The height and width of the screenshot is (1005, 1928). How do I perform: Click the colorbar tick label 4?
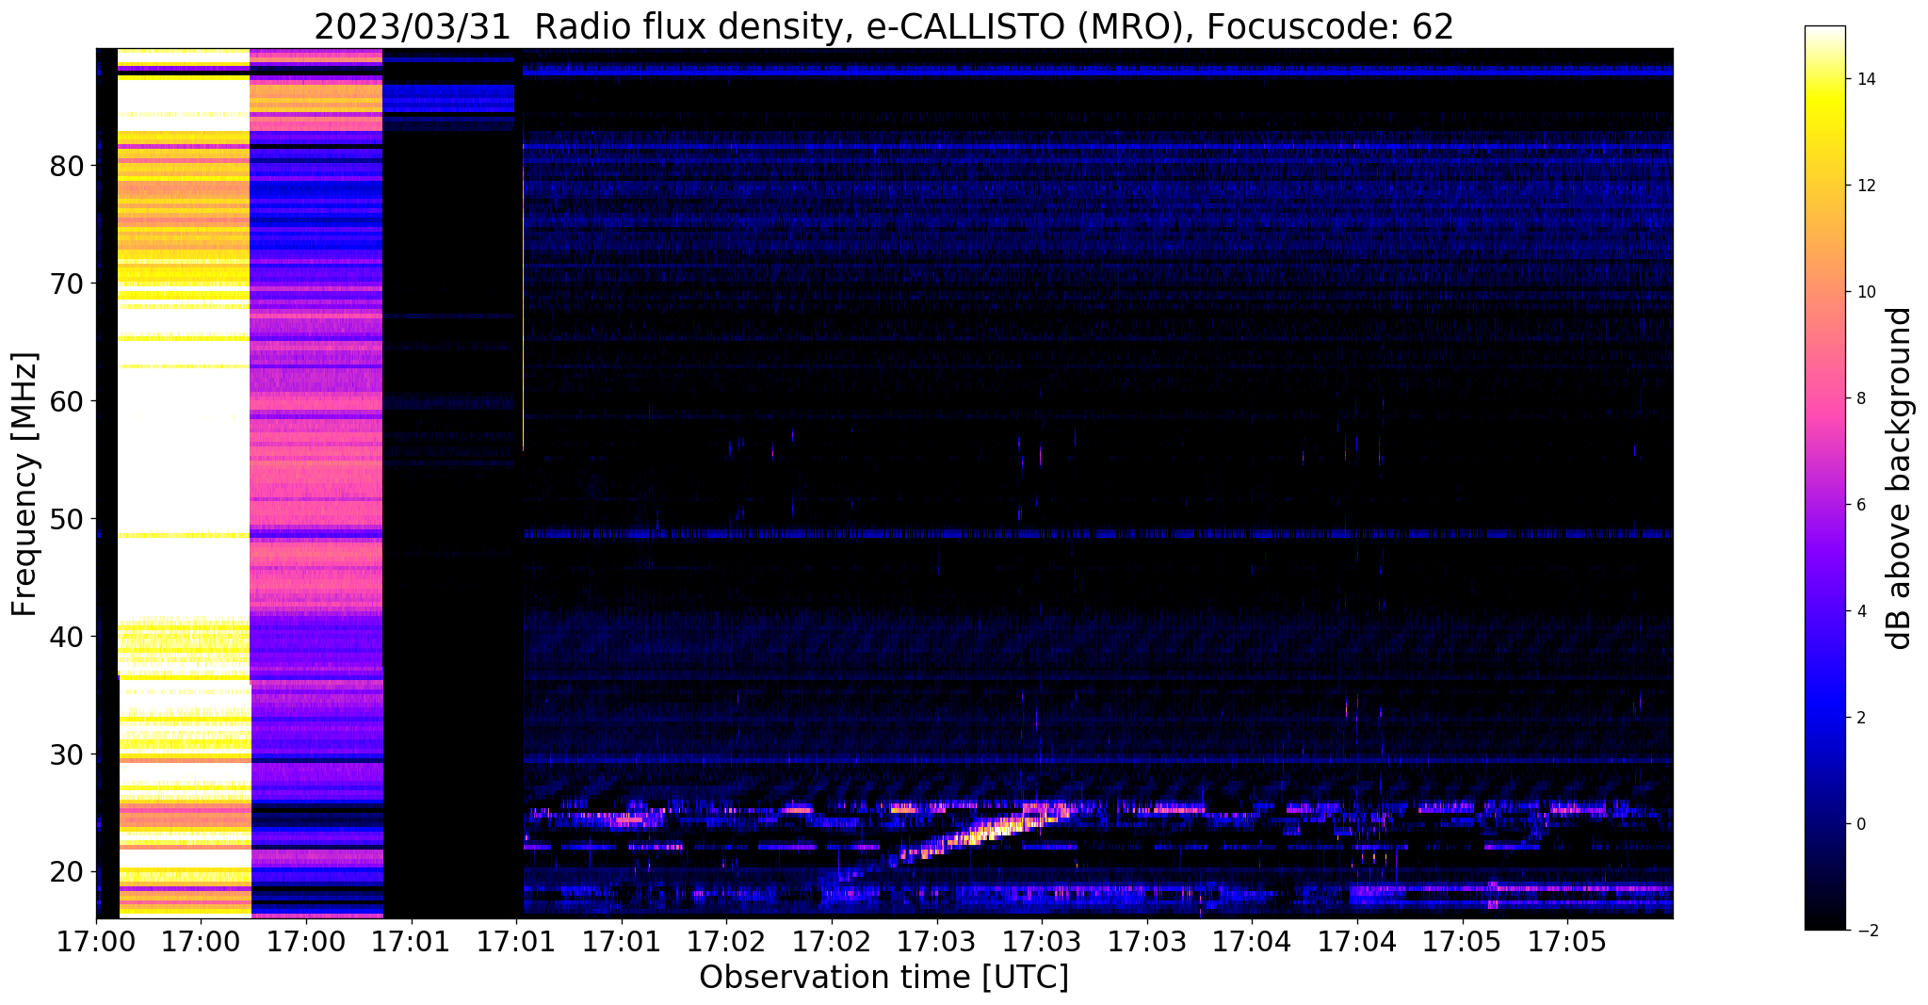point(1861,611)
